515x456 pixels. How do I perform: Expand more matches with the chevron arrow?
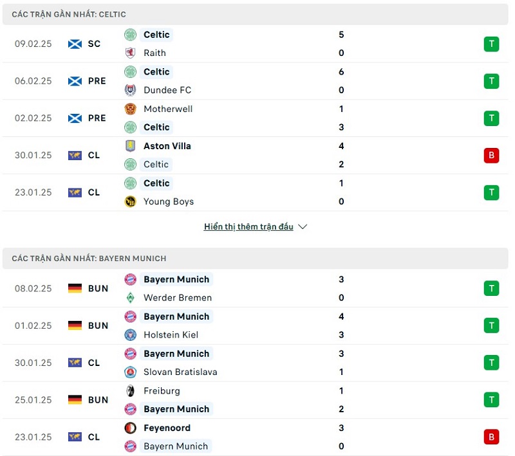coord(303,227)
